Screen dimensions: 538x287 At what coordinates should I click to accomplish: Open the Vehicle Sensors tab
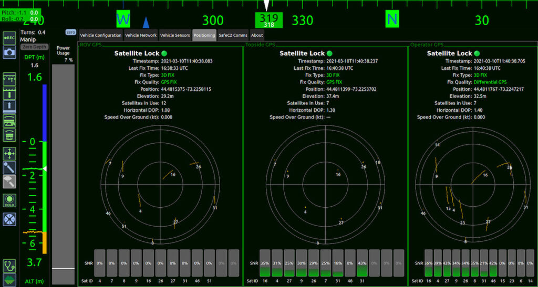pos(175,35)
